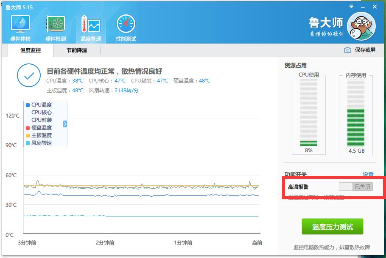386x258 pixels.
Task: Open the title bar dropdown menu arrow
Action: click(x=351, y=6)
